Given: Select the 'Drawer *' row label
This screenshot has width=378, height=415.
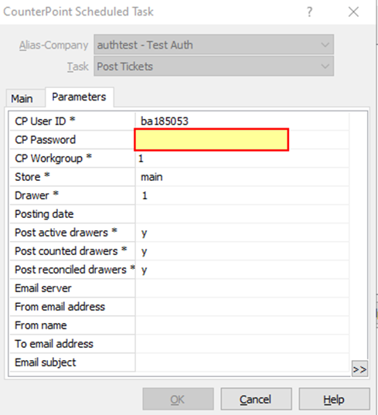Looking at the screenshot, I should point(36,196).
